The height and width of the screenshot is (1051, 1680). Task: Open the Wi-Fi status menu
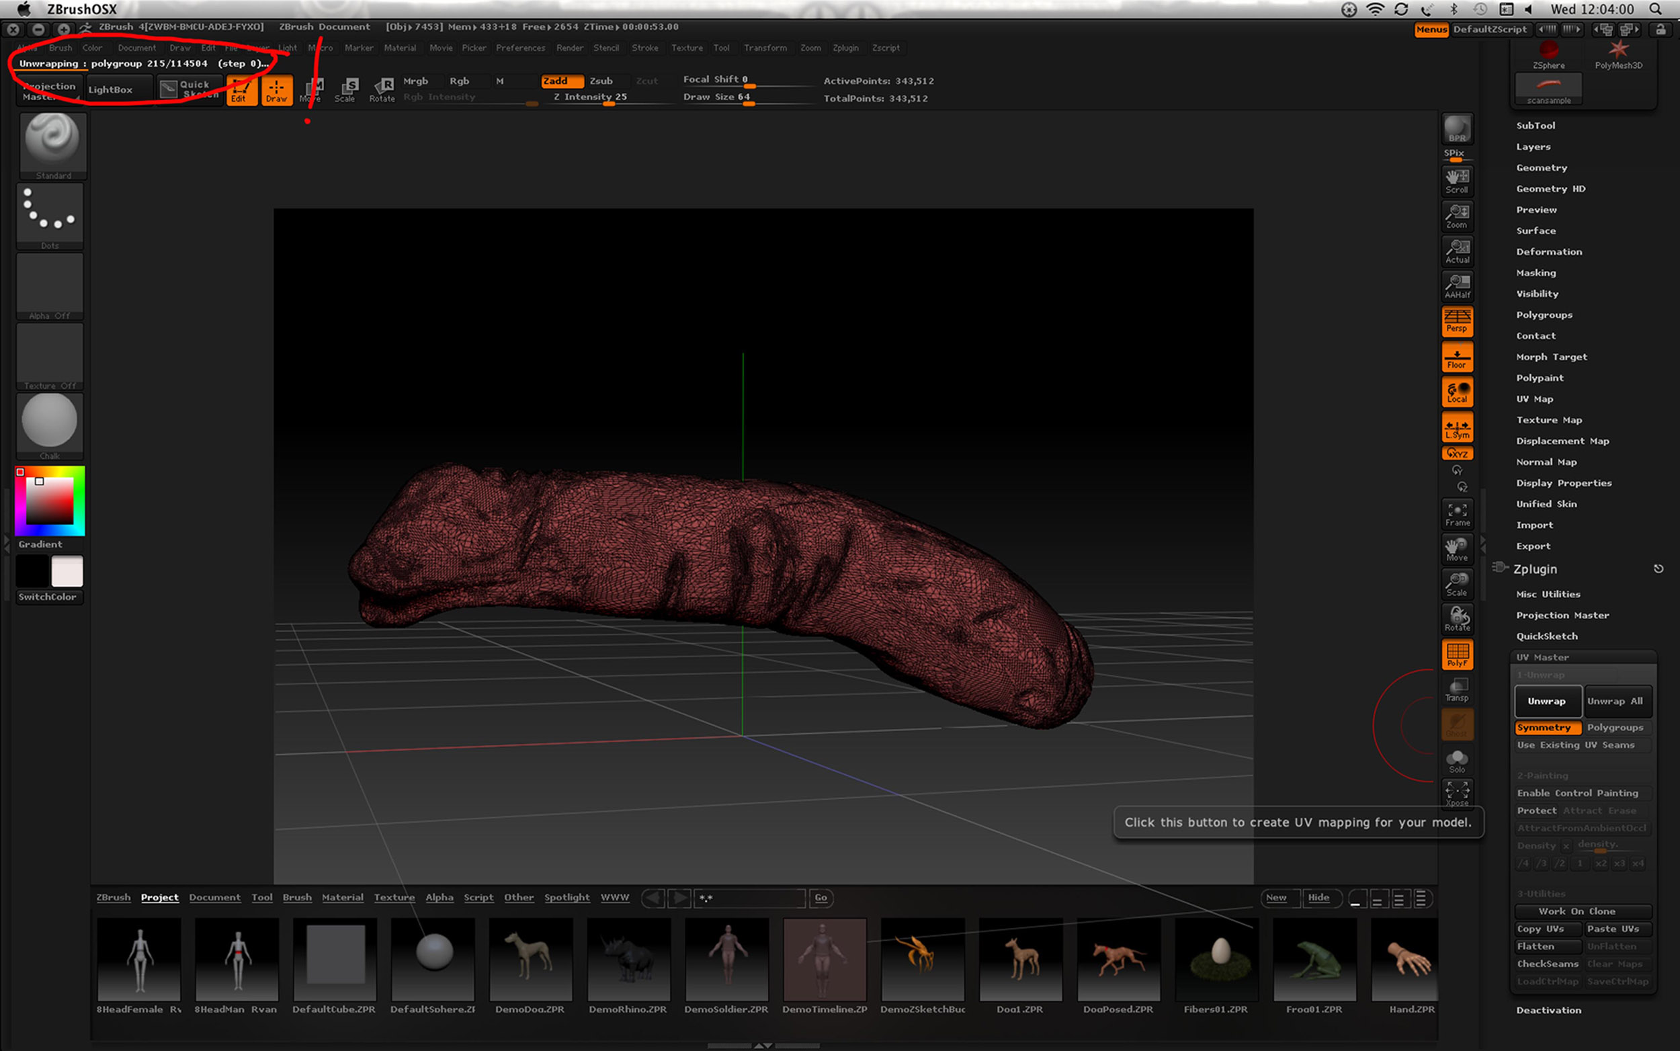(1375, 9)
